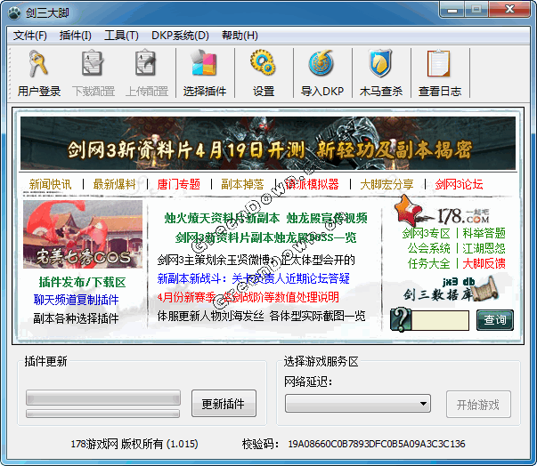Open 唐门专题 tab

pos(178,184)
